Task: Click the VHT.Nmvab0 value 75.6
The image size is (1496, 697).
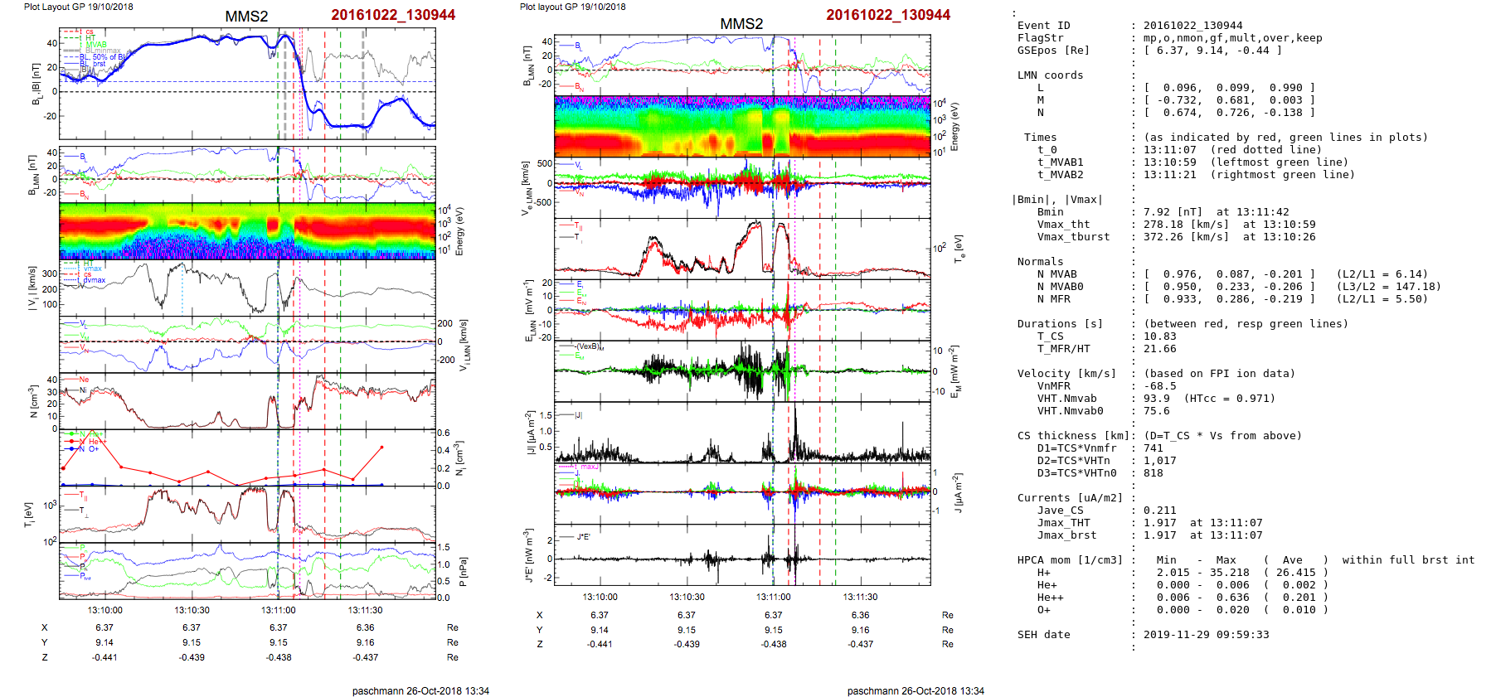Action: (1157, 411)
